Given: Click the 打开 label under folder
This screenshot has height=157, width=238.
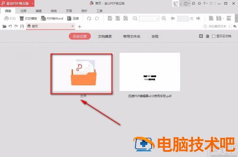Looking at the screenshot, I should coord(84,96).
